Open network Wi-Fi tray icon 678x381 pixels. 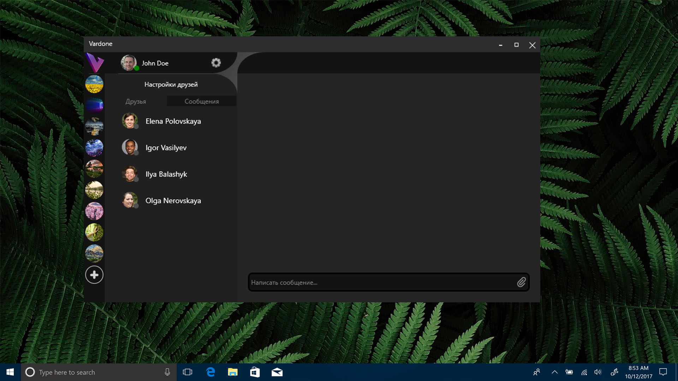click(x=584, y=372)
